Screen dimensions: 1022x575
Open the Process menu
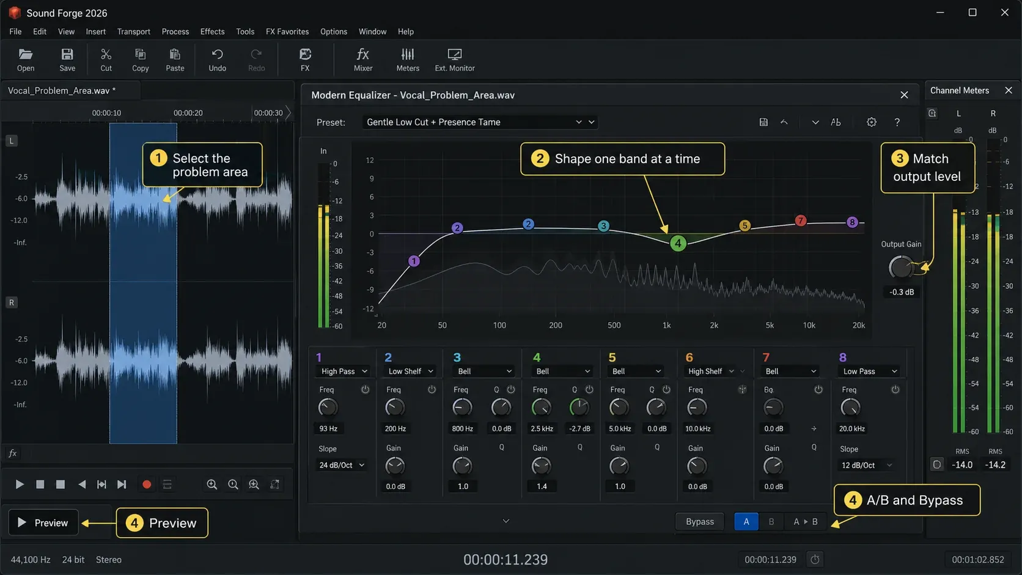(175, 32)
